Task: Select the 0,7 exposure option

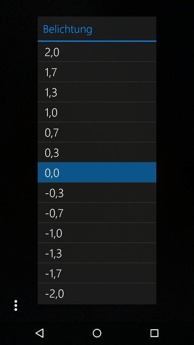Action: 97,132
